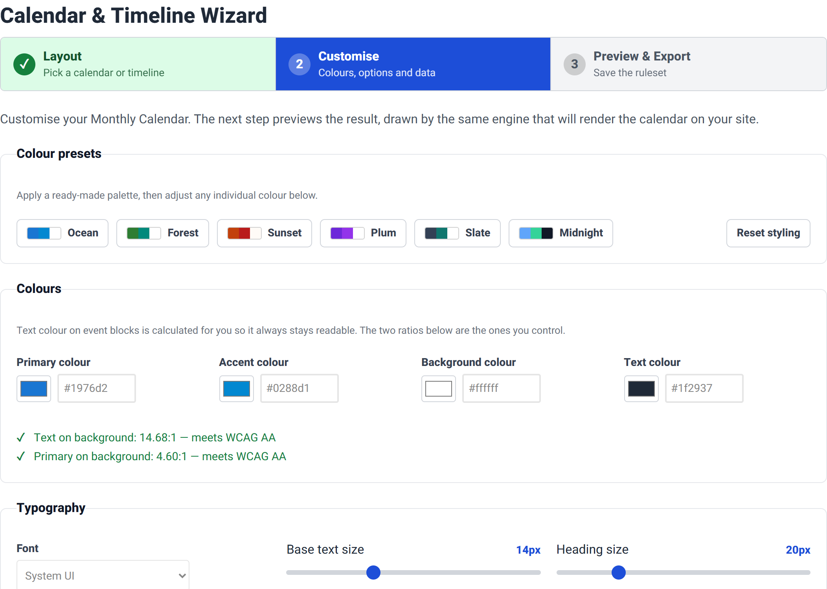This screenshot has width=827, height=589.
Task: Click the green checkmark Layout step icon
Action: (x=24, y=64)
